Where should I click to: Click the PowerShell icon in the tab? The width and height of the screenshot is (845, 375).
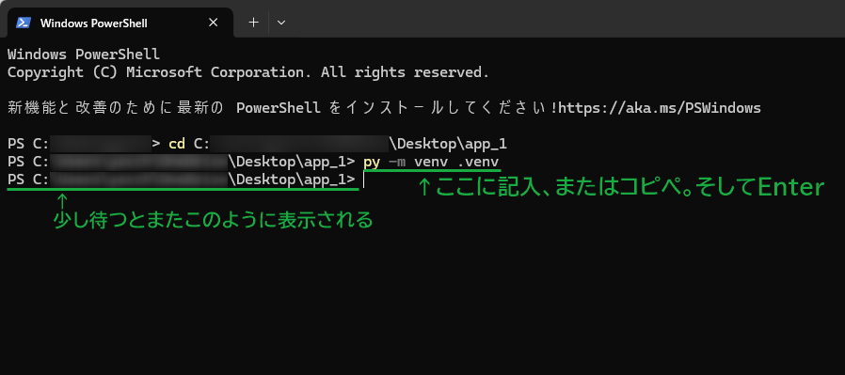click(23, 23)
